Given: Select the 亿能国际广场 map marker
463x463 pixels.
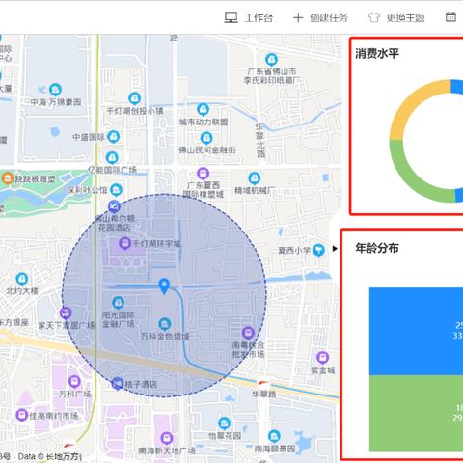Looking at the screenshot, I should pos(112,158).
